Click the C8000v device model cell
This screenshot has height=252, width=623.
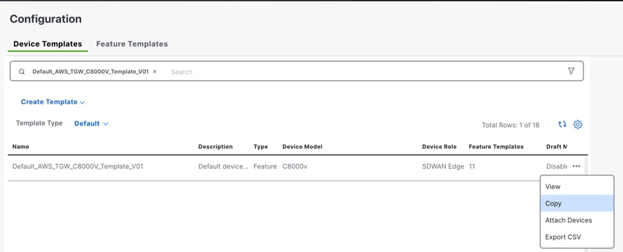click(x=295, y=167)
